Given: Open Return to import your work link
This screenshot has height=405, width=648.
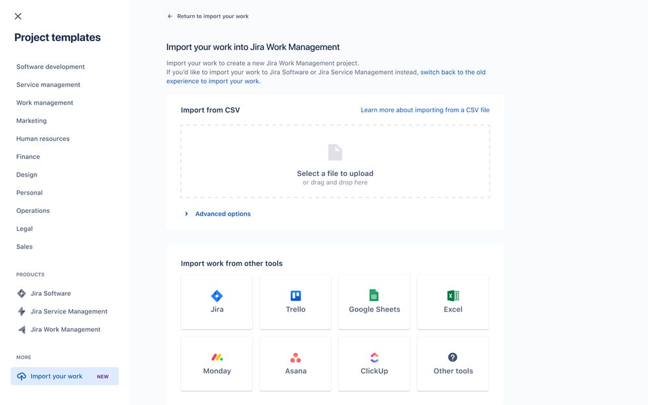Looking at the screenshot, I should point(213,16).
